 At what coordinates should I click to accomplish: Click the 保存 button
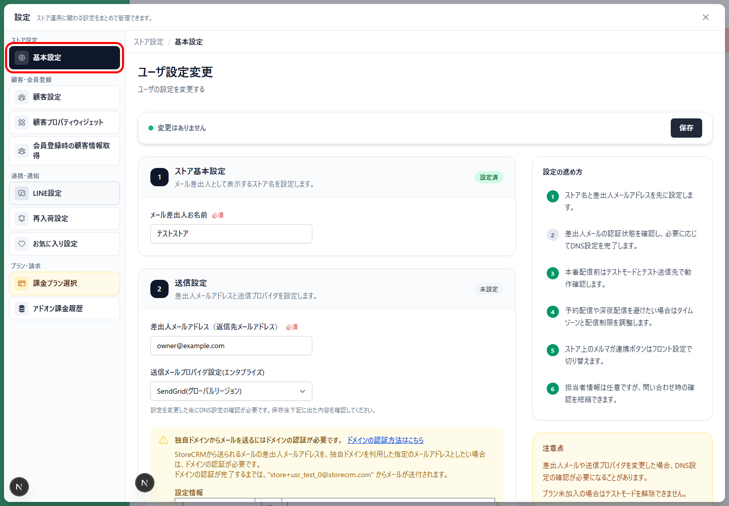click(x=686, y=128)
